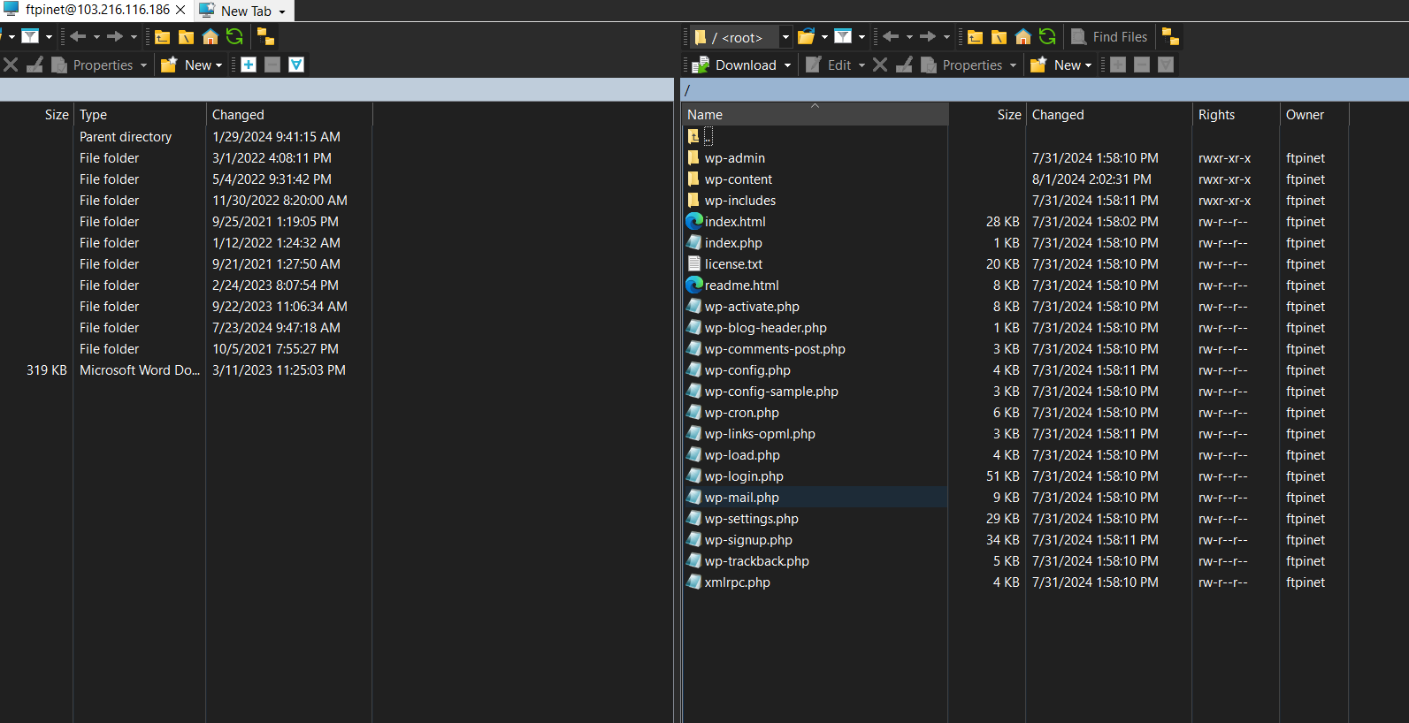Click the remote Select Files plus icon
The image size is (1409, 723).
(1118, 65)
